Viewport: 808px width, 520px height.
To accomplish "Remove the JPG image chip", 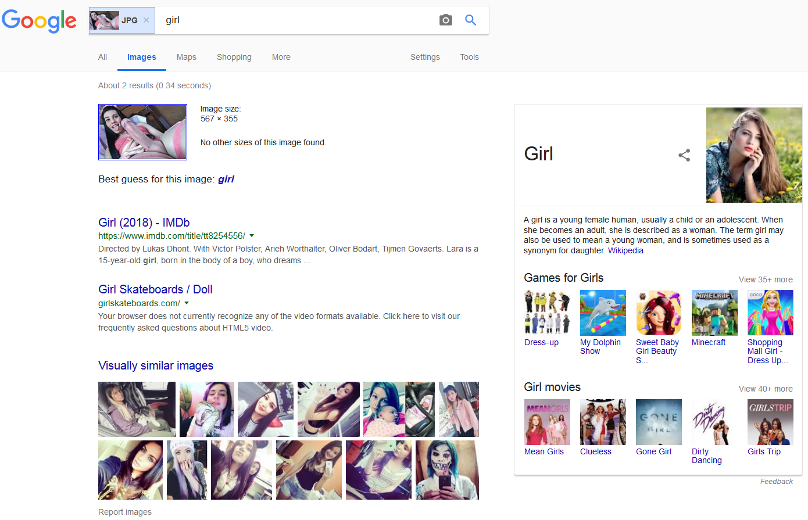I will click(146, 20).
